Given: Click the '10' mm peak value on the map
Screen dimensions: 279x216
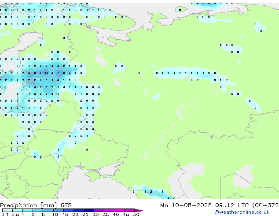Looking at the screenshot, I should (x=46, y=73).
